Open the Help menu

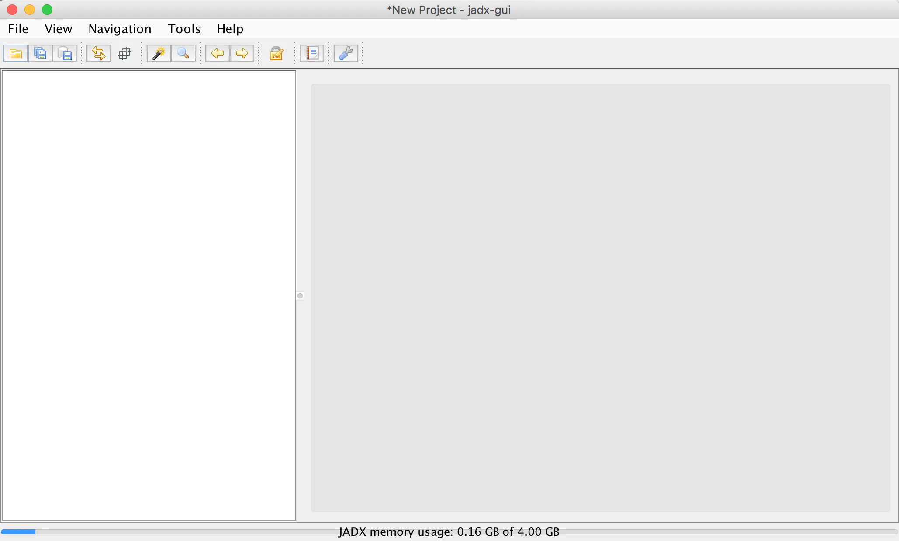click(230, 29)
